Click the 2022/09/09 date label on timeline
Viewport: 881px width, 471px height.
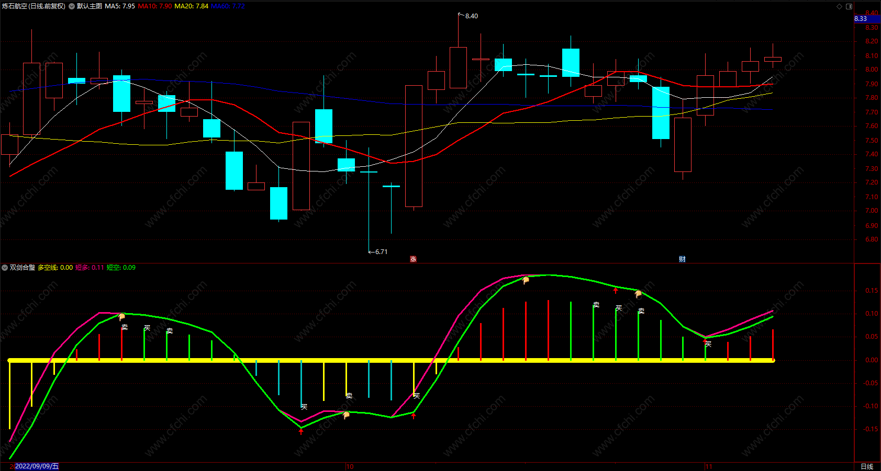(x=37, y=466)
